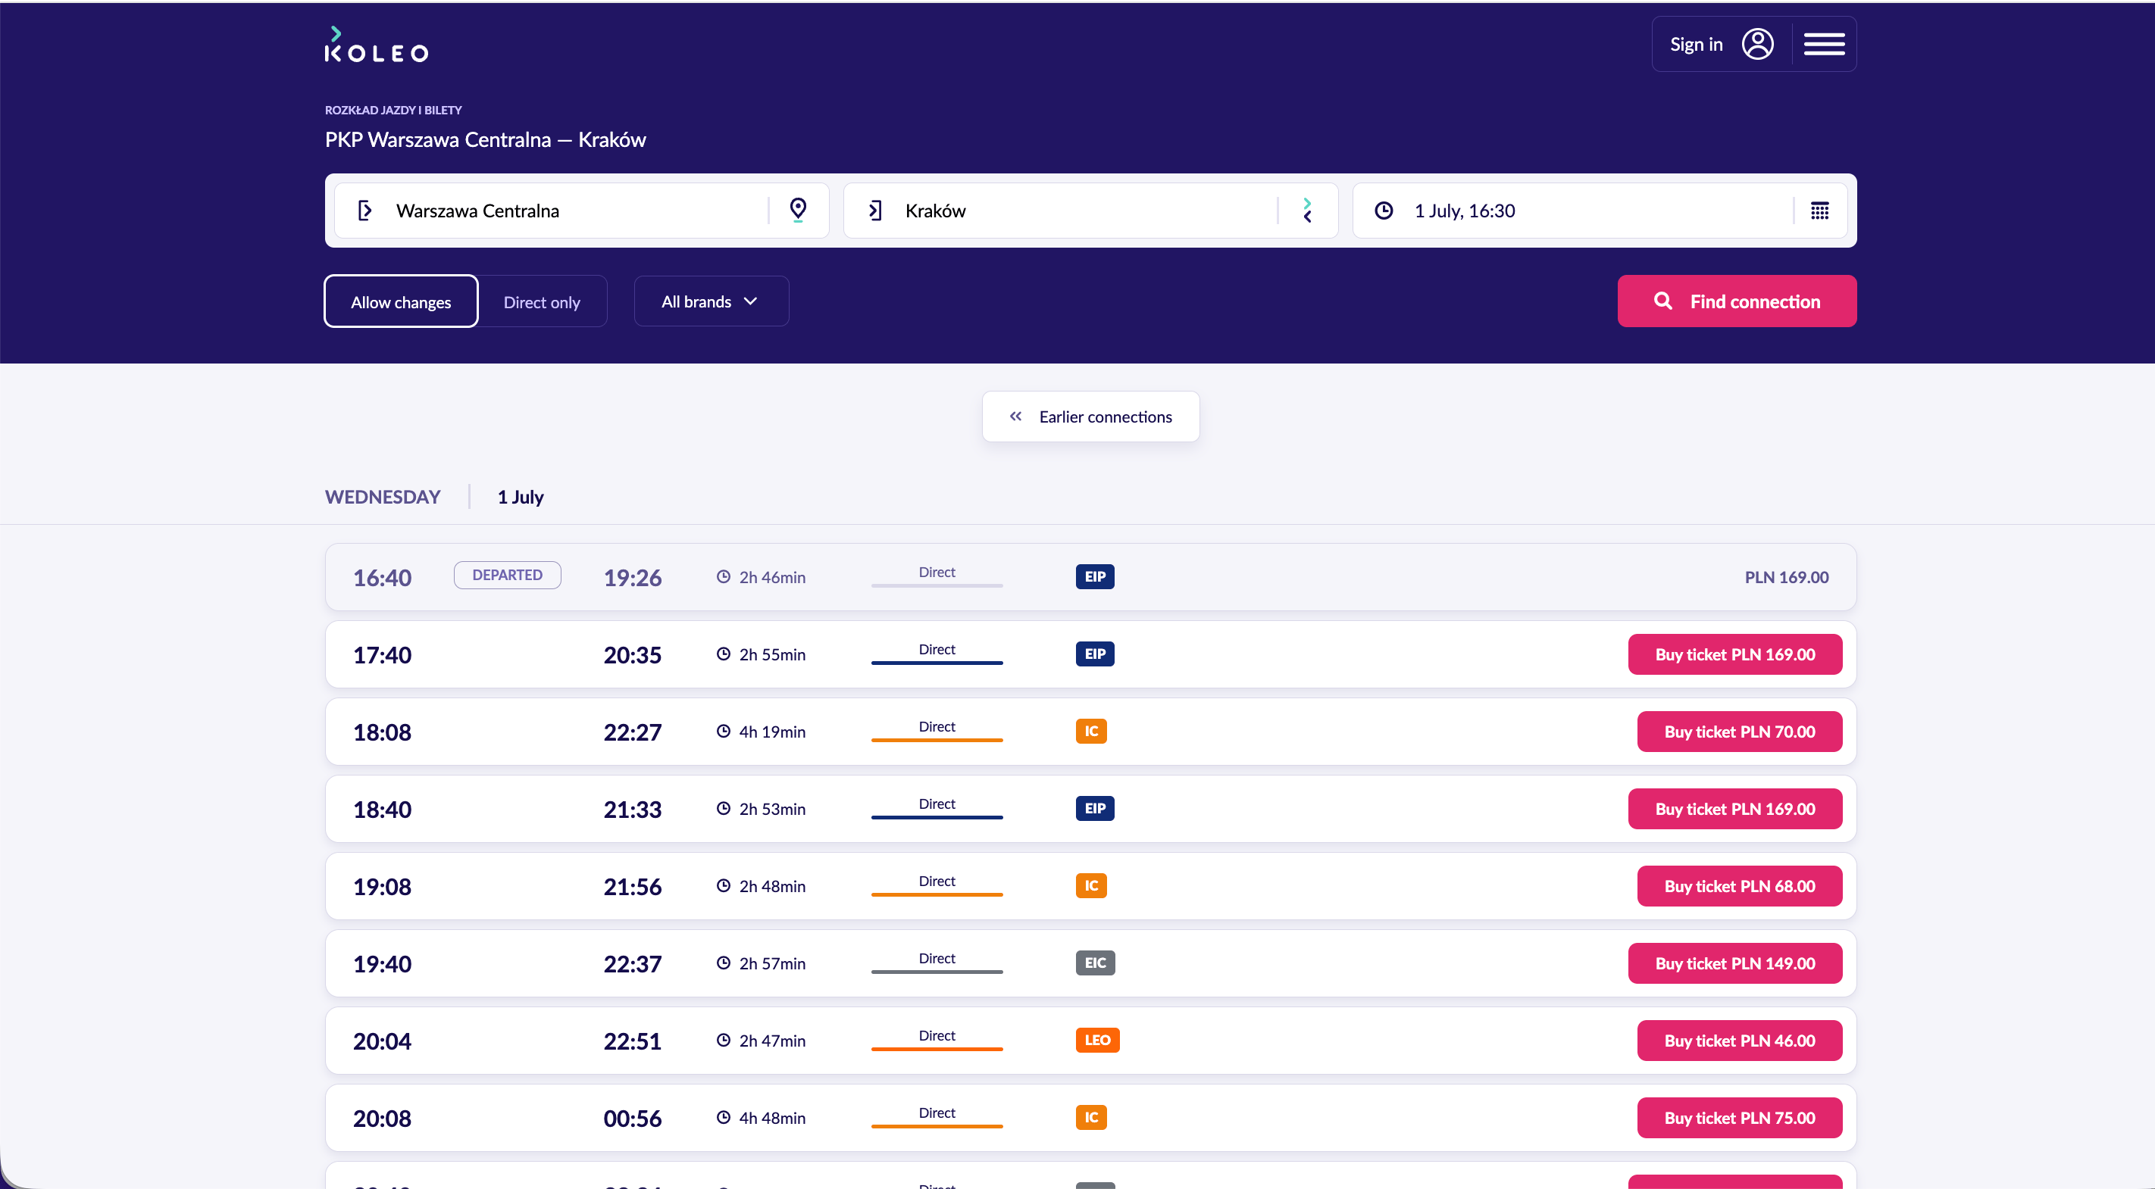Buy the 18:40 ticket for PLN 169.00
Viewport: 2155px width, 1189px height.
click(1735, 809)
